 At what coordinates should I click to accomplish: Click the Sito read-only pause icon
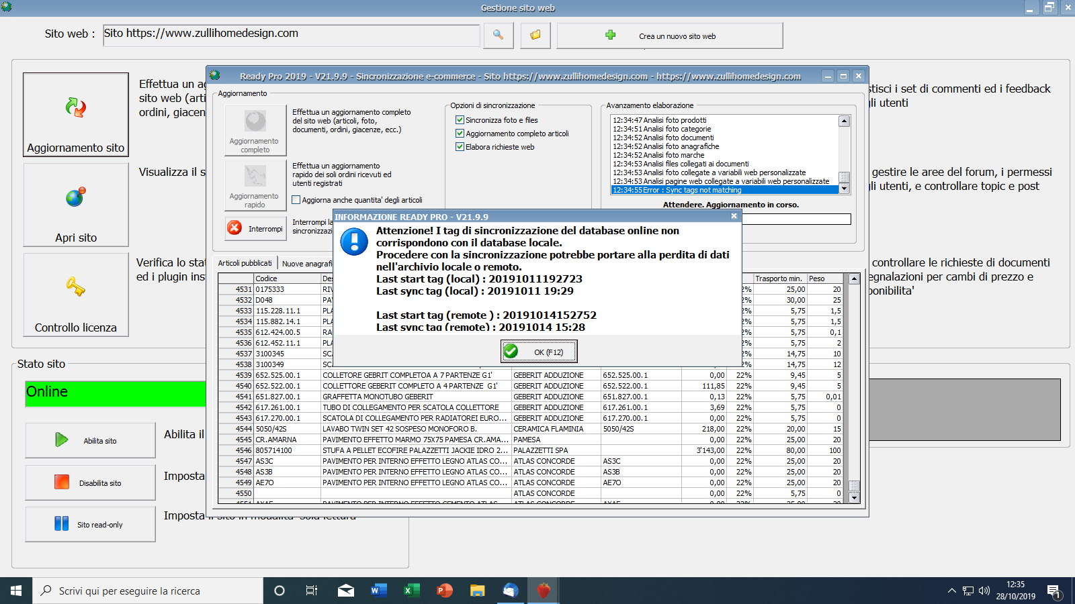coord(62,524)
